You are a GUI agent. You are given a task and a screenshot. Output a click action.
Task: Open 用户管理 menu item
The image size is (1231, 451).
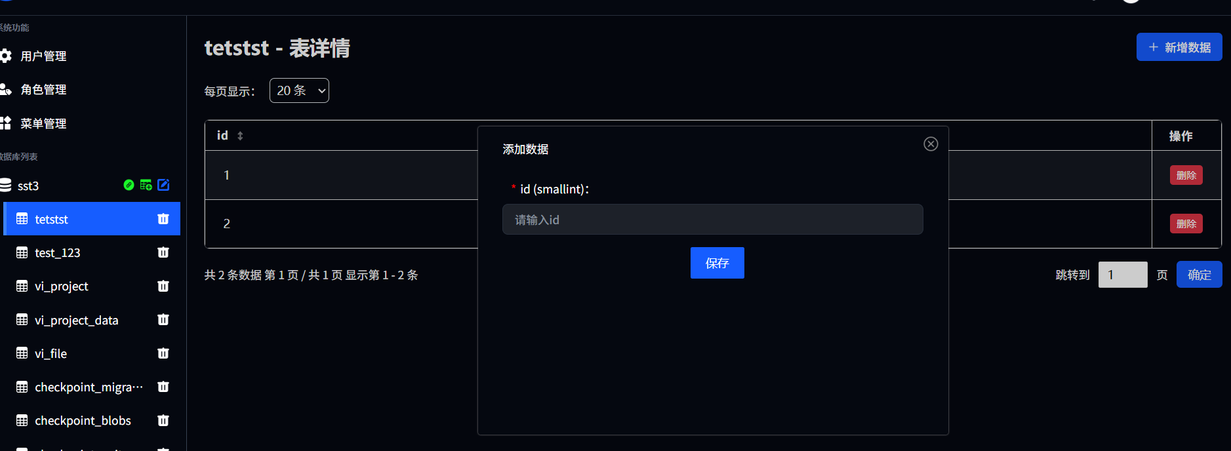(x=43, y=56)
